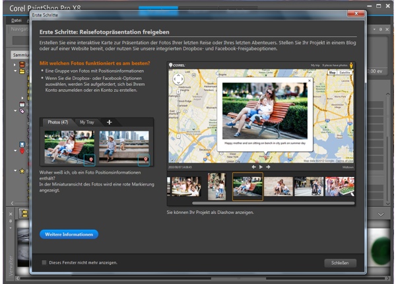Select the My Tray tab
The image size is (396, 284).
87,122
